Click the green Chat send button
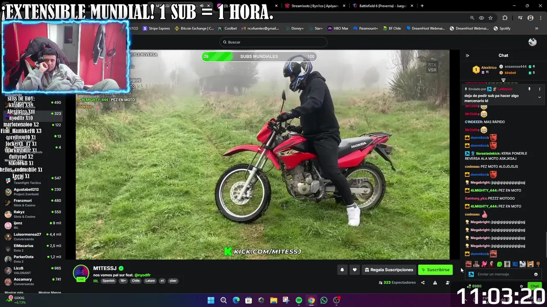The height and width of the screenshot is (307, 547). (x=534, y=286)
